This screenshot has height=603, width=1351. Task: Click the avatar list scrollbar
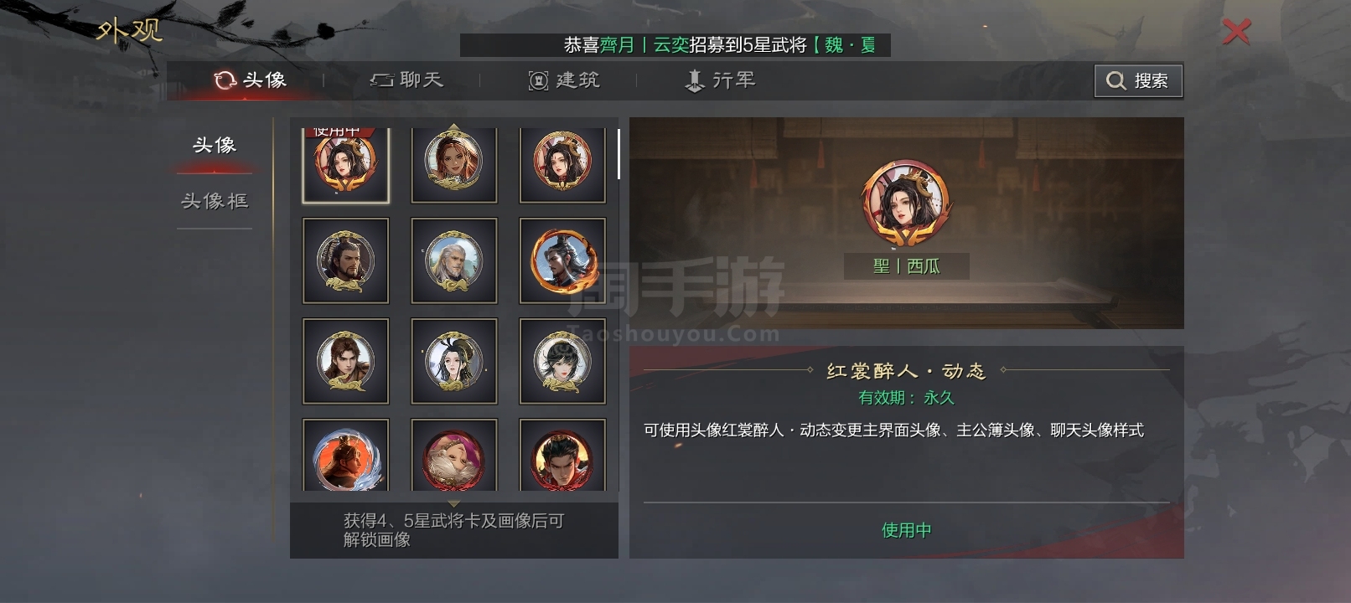pos(619,154)
